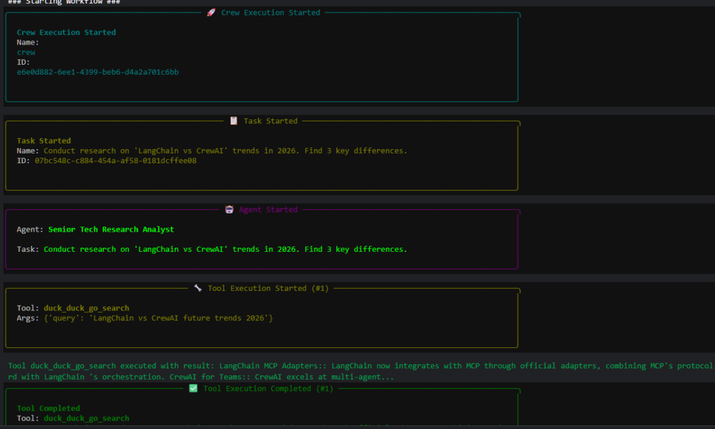Click the rocket icon beside Crew Execution Started
The height and width of the screenshot is (429, 715).
click(x=212, y=13)
